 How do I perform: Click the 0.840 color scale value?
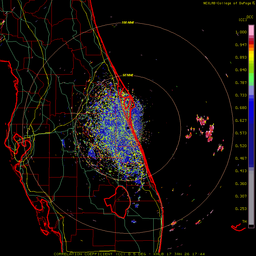point(241,70)
